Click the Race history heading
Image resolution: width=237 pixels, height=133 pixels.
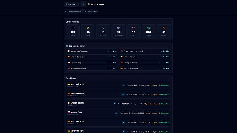click(x=71, y=78)
